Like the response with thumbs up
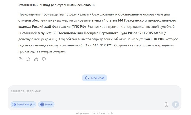Screen dimensions: 191x115 tap(36, 59)
